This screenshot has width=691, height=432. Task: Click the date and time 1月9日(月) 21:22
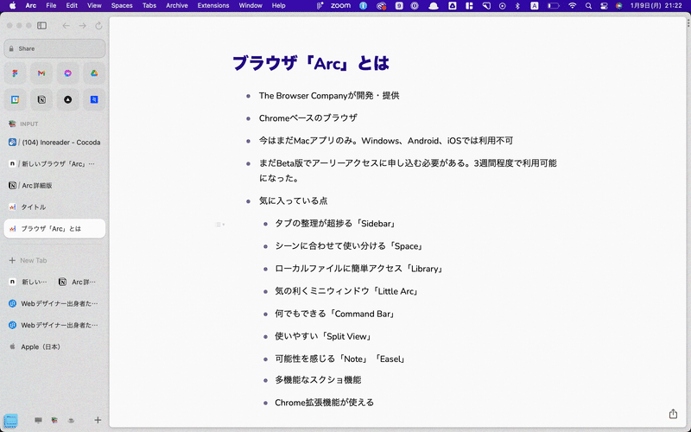(x=656, y=6)
